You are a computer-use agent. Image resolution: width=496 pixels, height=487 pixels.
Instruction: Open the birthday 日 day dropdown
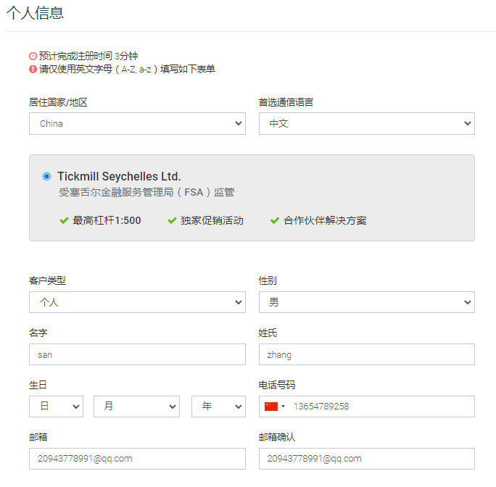point(57,407)
